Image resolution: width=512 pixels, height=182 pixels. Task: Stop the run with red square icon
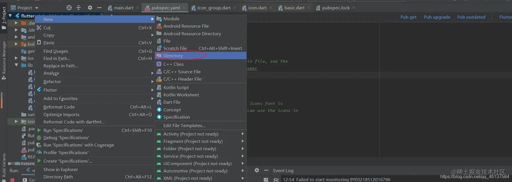[13, 180]
